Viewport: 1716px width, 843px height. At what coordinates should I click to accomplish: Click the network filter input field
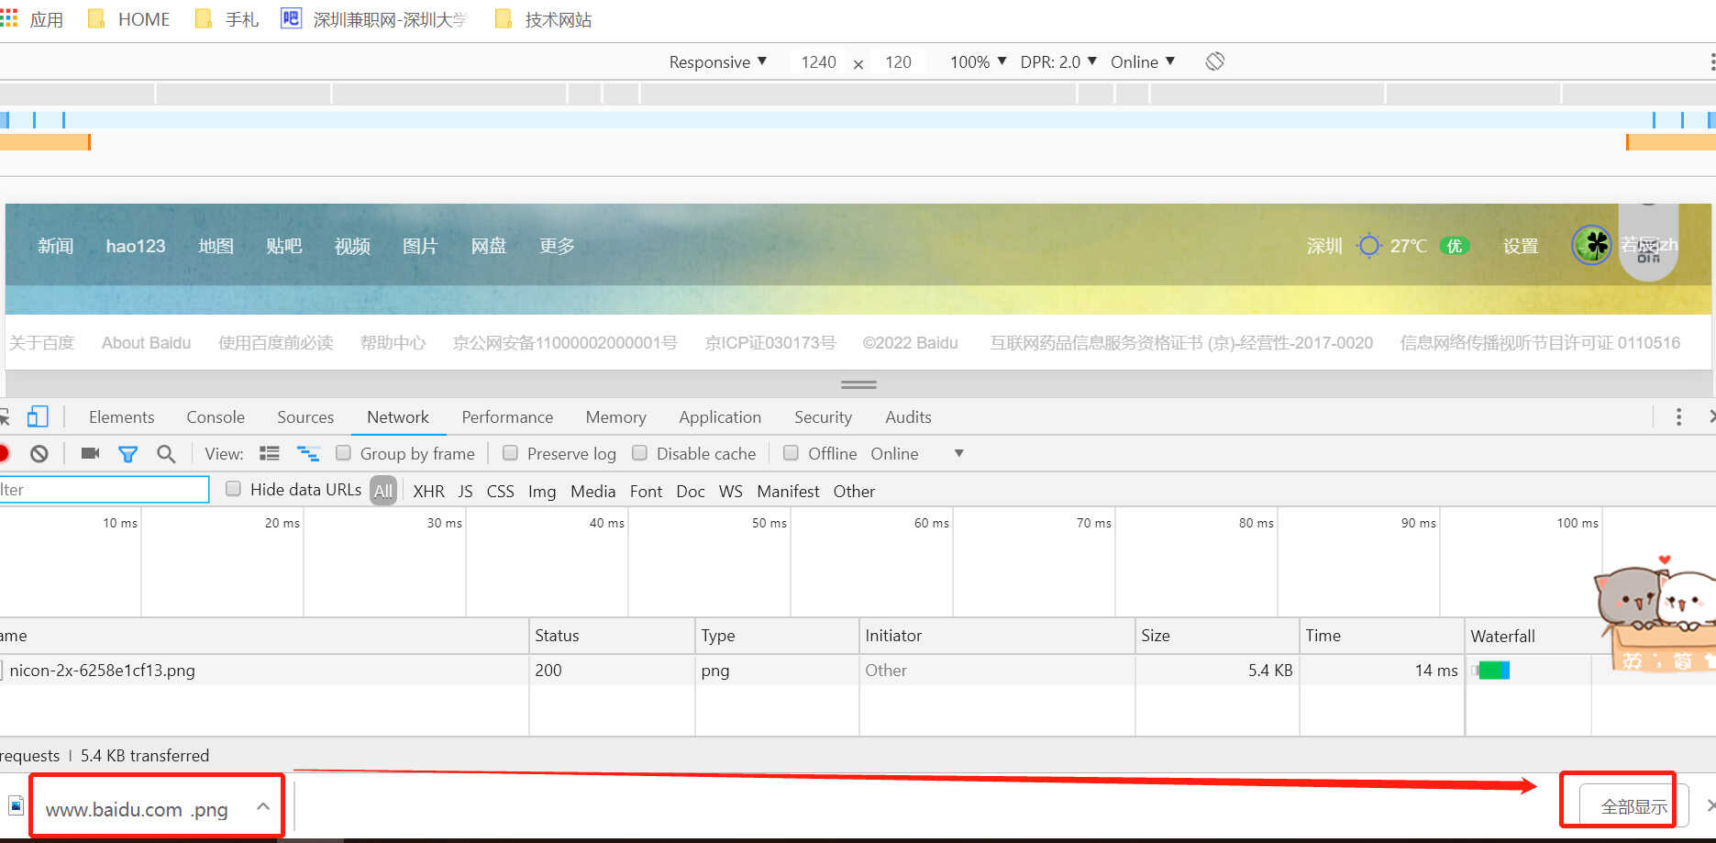click(x=104, y=489)
